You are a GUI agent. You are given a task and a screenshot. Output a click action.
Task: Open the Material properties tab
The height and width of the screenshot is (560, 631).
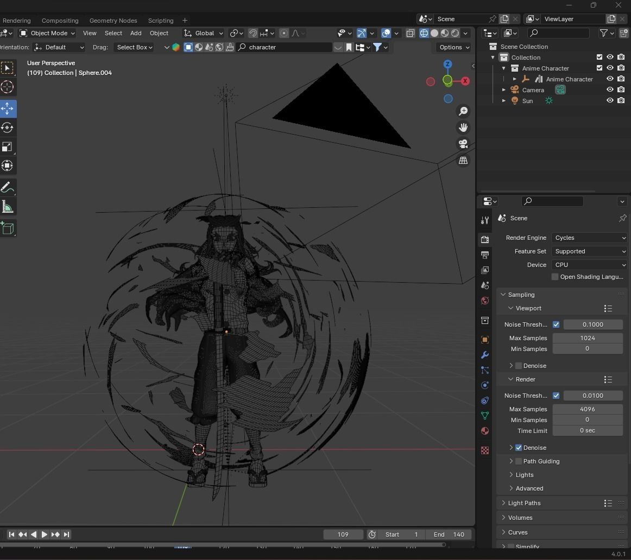pos(485,431)
